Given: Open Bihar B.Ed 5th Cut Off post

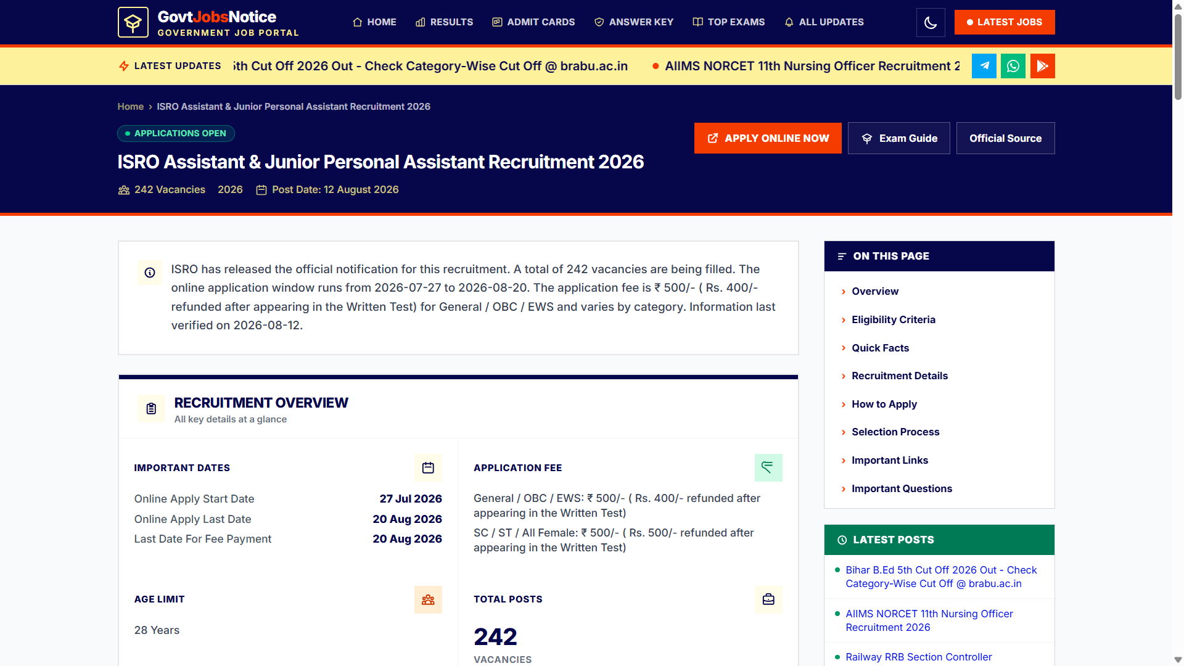Looking at the screenshot, I should tap(940, 577).
